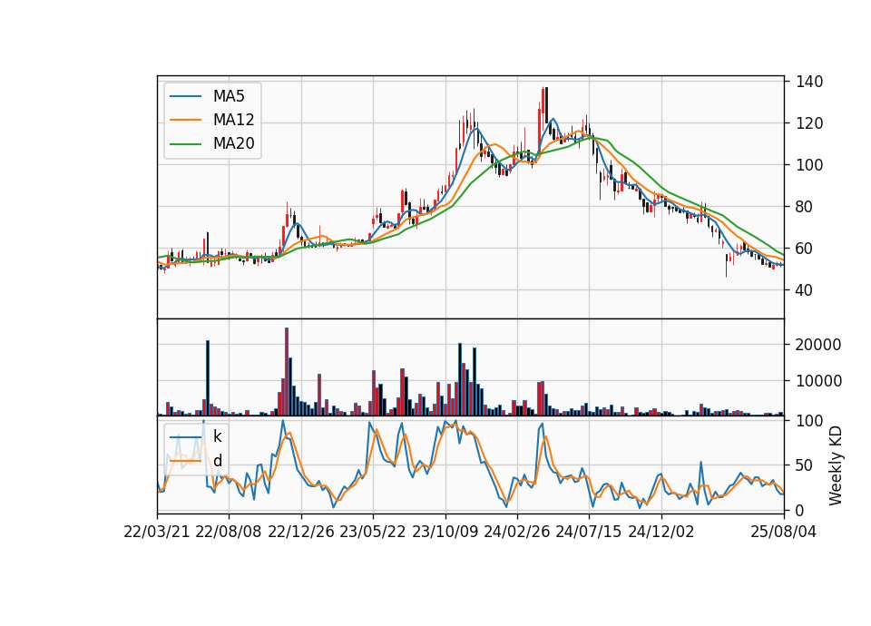Click the Weekly KD axis title
This screenshot has height=626, width=871.
[x=835, y=466]
